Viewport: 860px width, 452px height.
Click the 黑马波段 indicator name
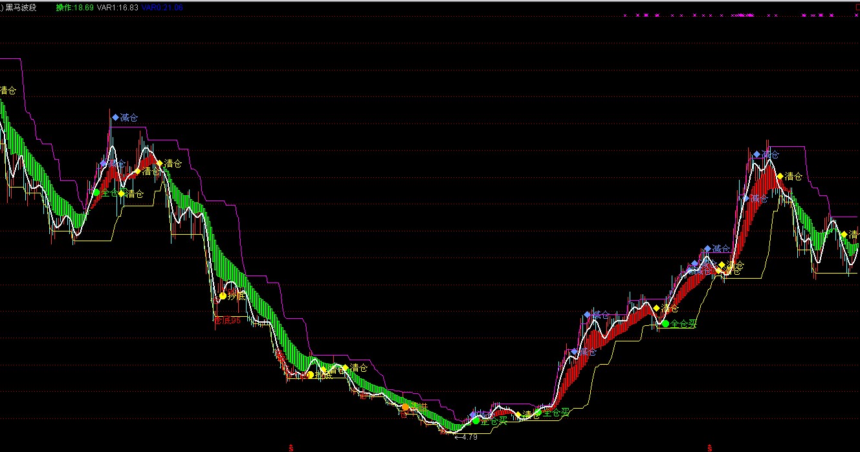(x=21, y=7)
